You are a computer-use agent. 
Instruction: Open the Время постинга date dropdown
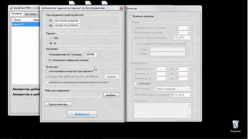pyautogui.click(x=189, y=38)
